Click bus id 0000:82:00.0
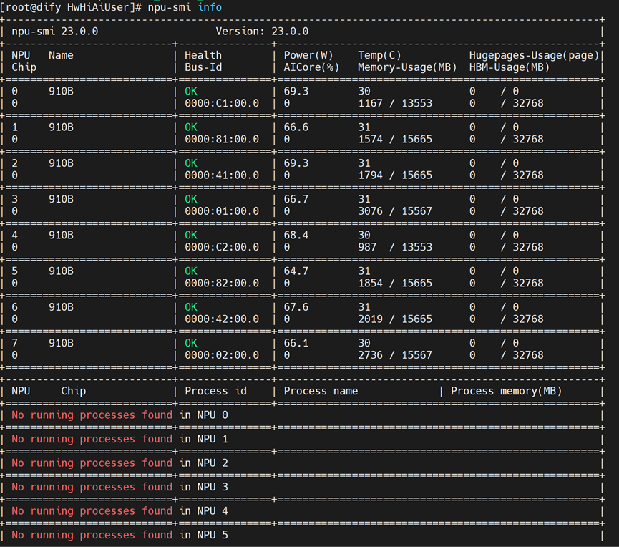This screenshot has width=619, height=547. (222, 284)
